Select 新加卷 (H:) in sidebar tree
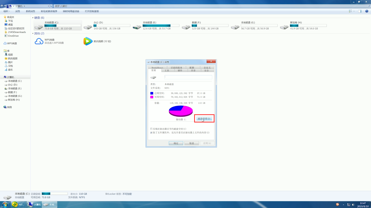 [12, 100]
